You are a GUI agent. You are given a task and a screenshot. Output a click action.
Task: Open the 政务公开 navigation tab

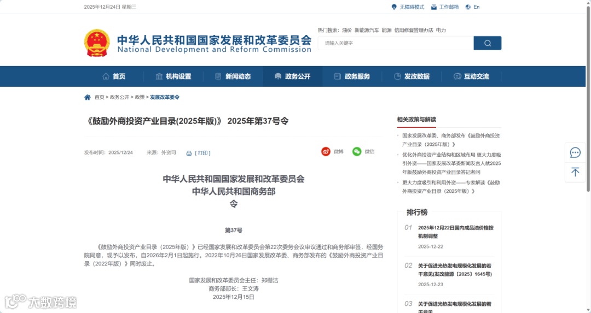[292, 76]
